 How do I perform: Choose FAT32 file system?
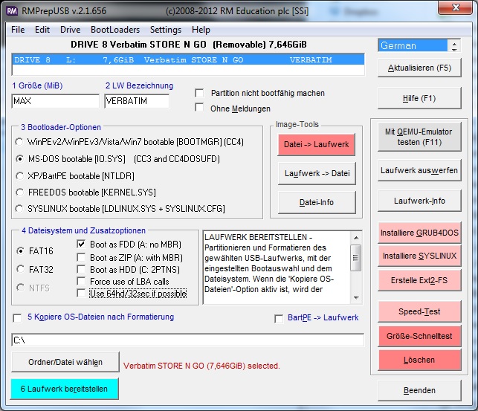coord(20,269)
